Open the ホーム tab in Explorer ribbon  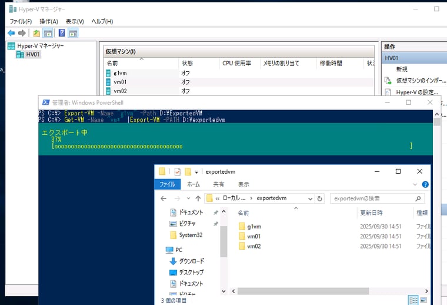[194, 184]
